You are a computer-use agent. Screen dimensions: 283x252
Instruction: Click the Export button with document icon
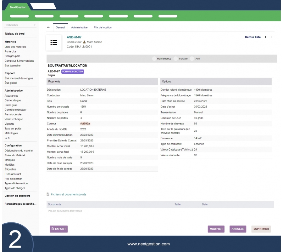tap(58, 229)
